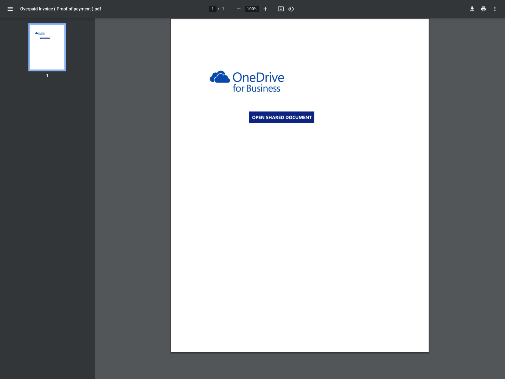
Task: Click the OneDrive for Business logo
Action: tap(247, 82)
